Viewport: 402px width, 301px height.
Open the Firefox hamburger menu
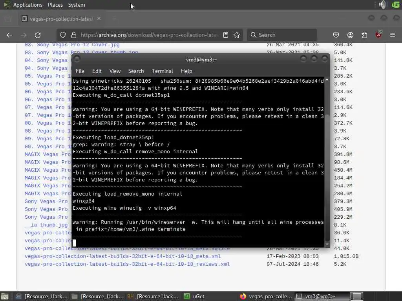pos(393,35)
